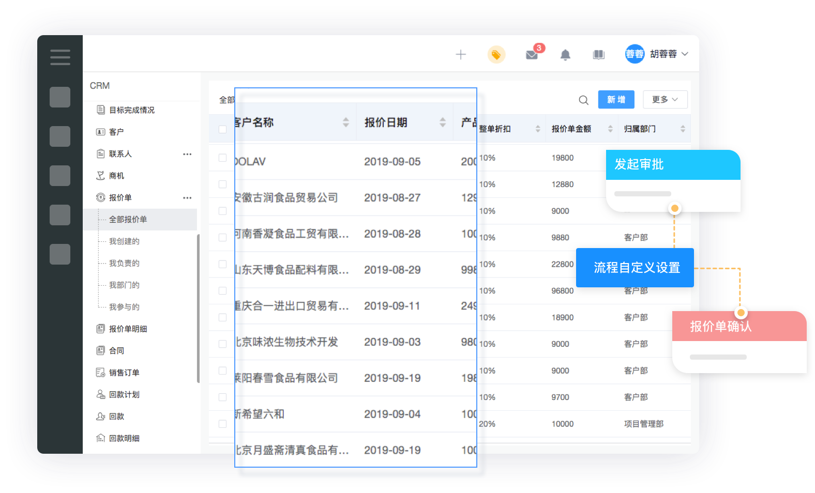The height and width of the screenshot is (493, 815).
Task: Open the 报价单 more options ellipsis
Action: point(187,197)
